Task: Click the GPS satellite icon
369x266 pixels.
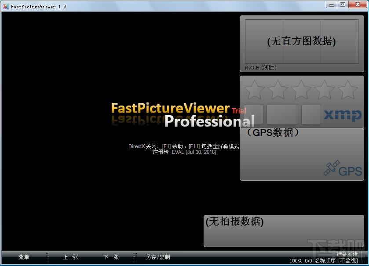Action: pyautogui.click(x=332, y=168)
